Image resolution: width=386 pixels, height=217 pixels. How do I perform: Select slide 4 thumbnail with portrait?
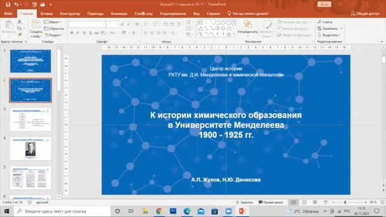(31, 149)
